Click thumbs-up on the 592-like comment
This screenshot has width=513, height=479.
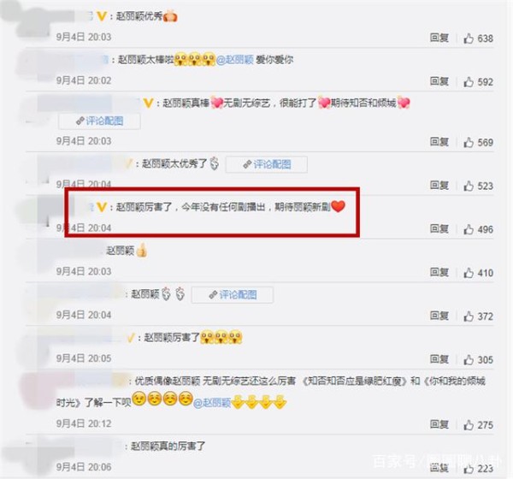point(469,82)
